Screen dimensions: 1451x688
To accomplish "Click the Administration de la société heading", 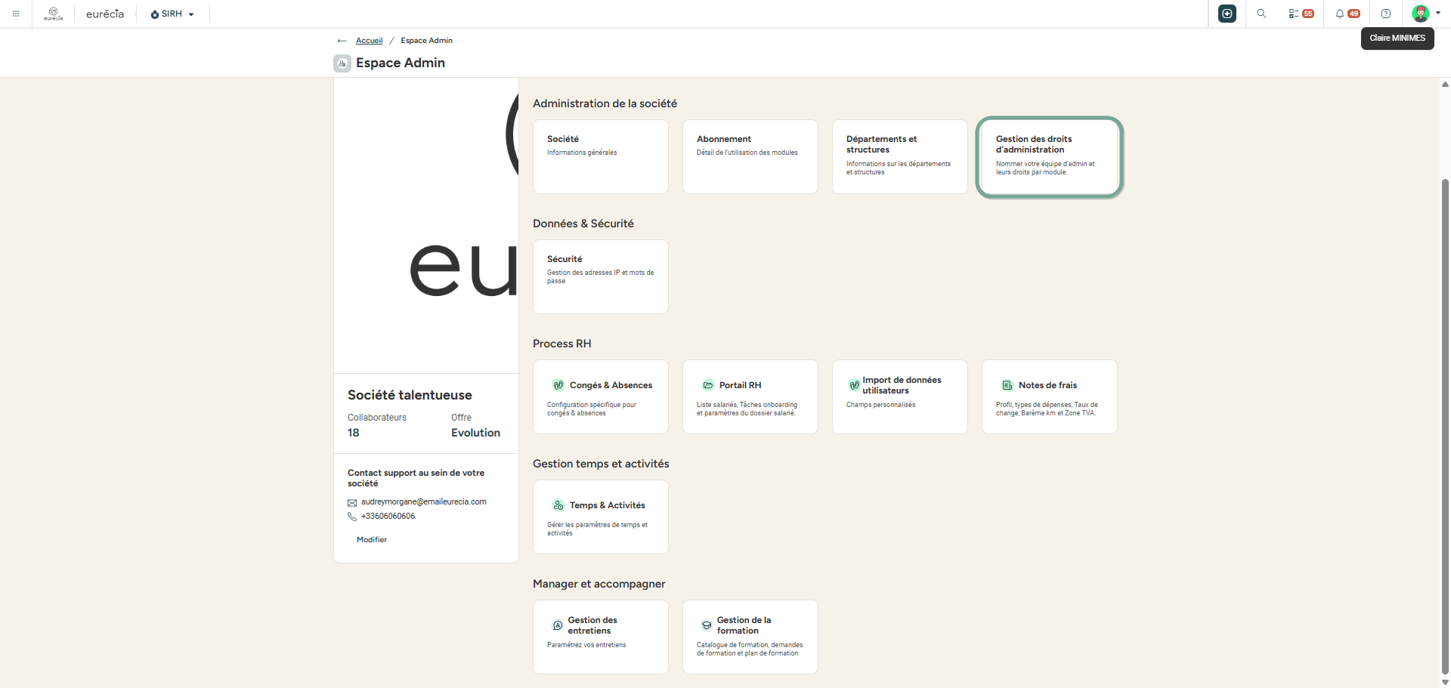I will pyautogui.click(x=605, y=103).
